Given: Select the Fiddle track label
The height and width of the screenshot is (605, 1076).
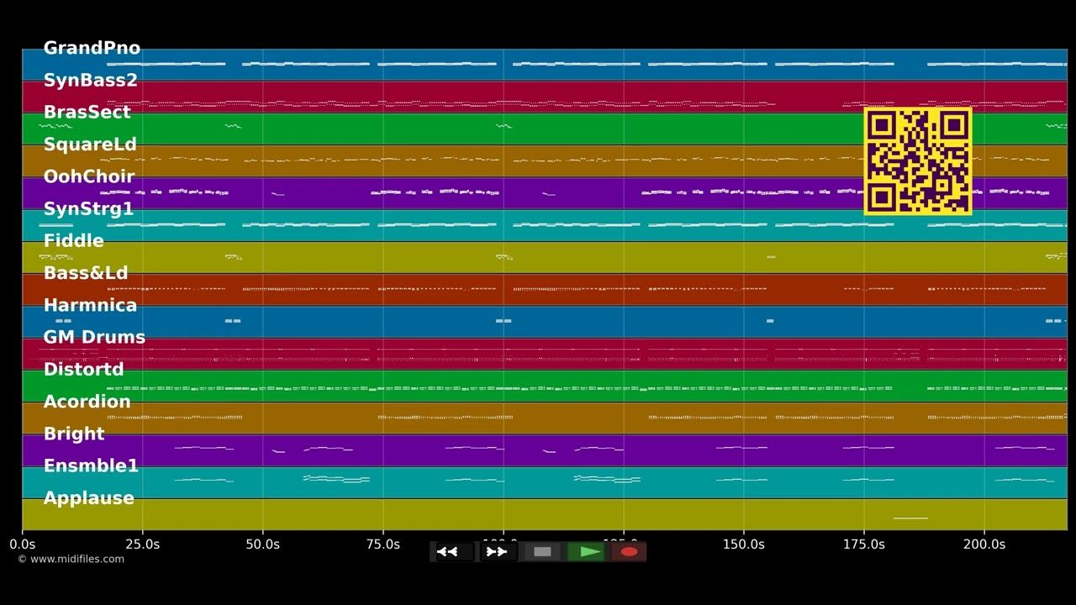Looking at the screenshot, I should tap(73, 240).
